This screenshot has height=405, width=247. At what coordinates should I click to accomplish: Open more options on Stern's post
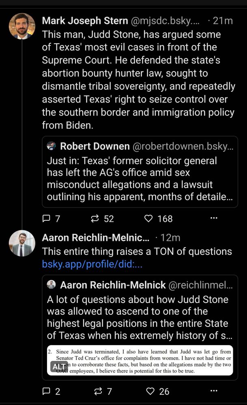click(x=214, y=218)
